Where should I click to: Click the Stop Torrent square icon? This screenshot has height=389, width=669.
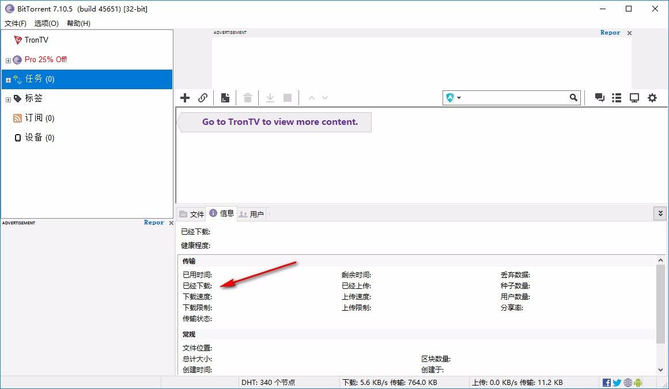coord(288,98)
